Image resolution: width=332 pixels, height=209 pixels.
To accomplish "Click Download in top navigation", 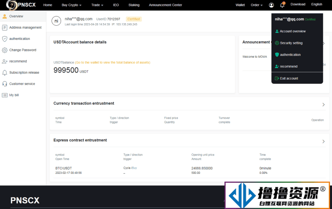I will [x=298, y=4].
